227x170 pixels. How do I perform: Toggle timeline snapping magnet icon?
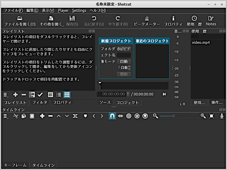point(112,116)
